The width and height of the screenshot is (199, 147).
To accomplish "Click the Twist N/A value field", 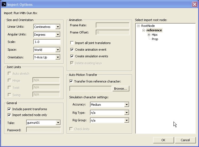I will tap(46, 87).
